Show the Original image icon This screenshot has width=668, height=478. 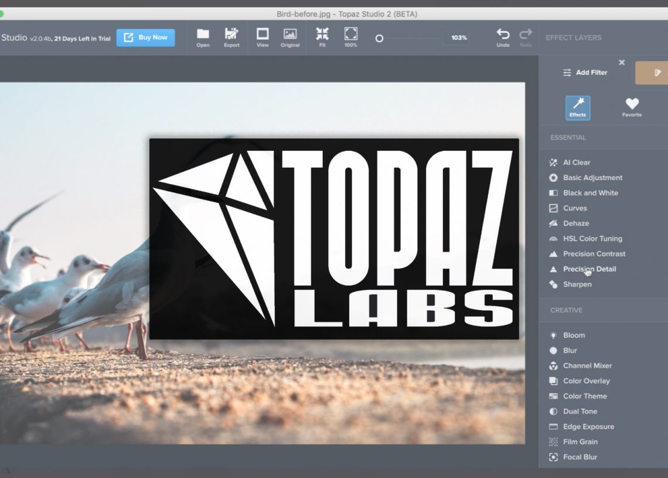coord(290,34)
